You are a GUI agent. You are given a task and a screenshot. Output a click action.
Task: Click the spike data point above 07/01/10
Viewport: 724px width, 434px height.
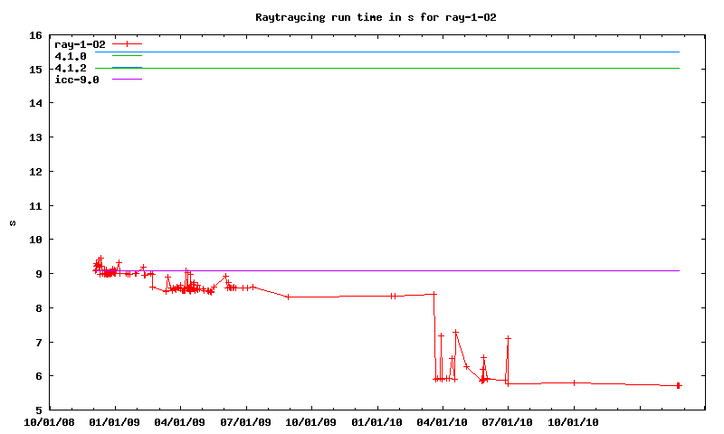(509, 338)
